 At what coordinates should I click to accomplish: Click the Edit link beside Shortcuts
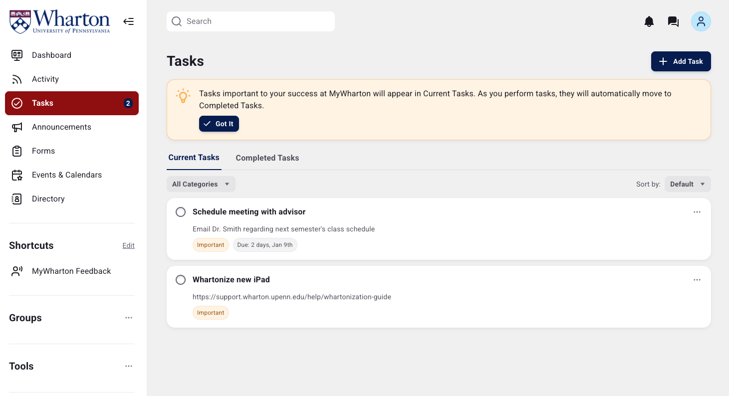pyautogui.click(x=128, y=245)
